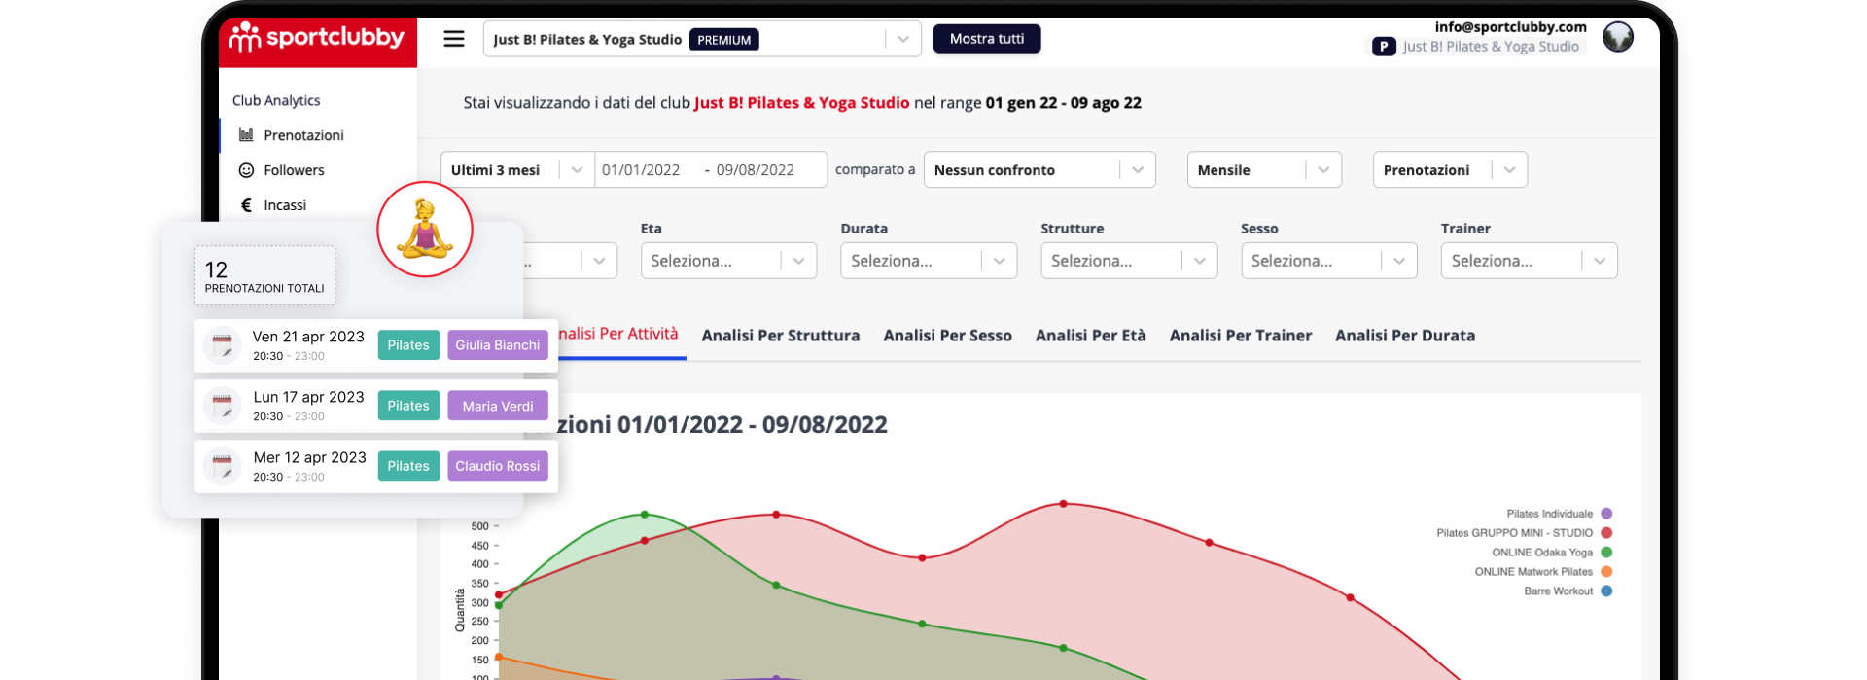Screen dimensions: 1867x680
Task: Click the Mostra tutti button
Action: click(987, 39)
